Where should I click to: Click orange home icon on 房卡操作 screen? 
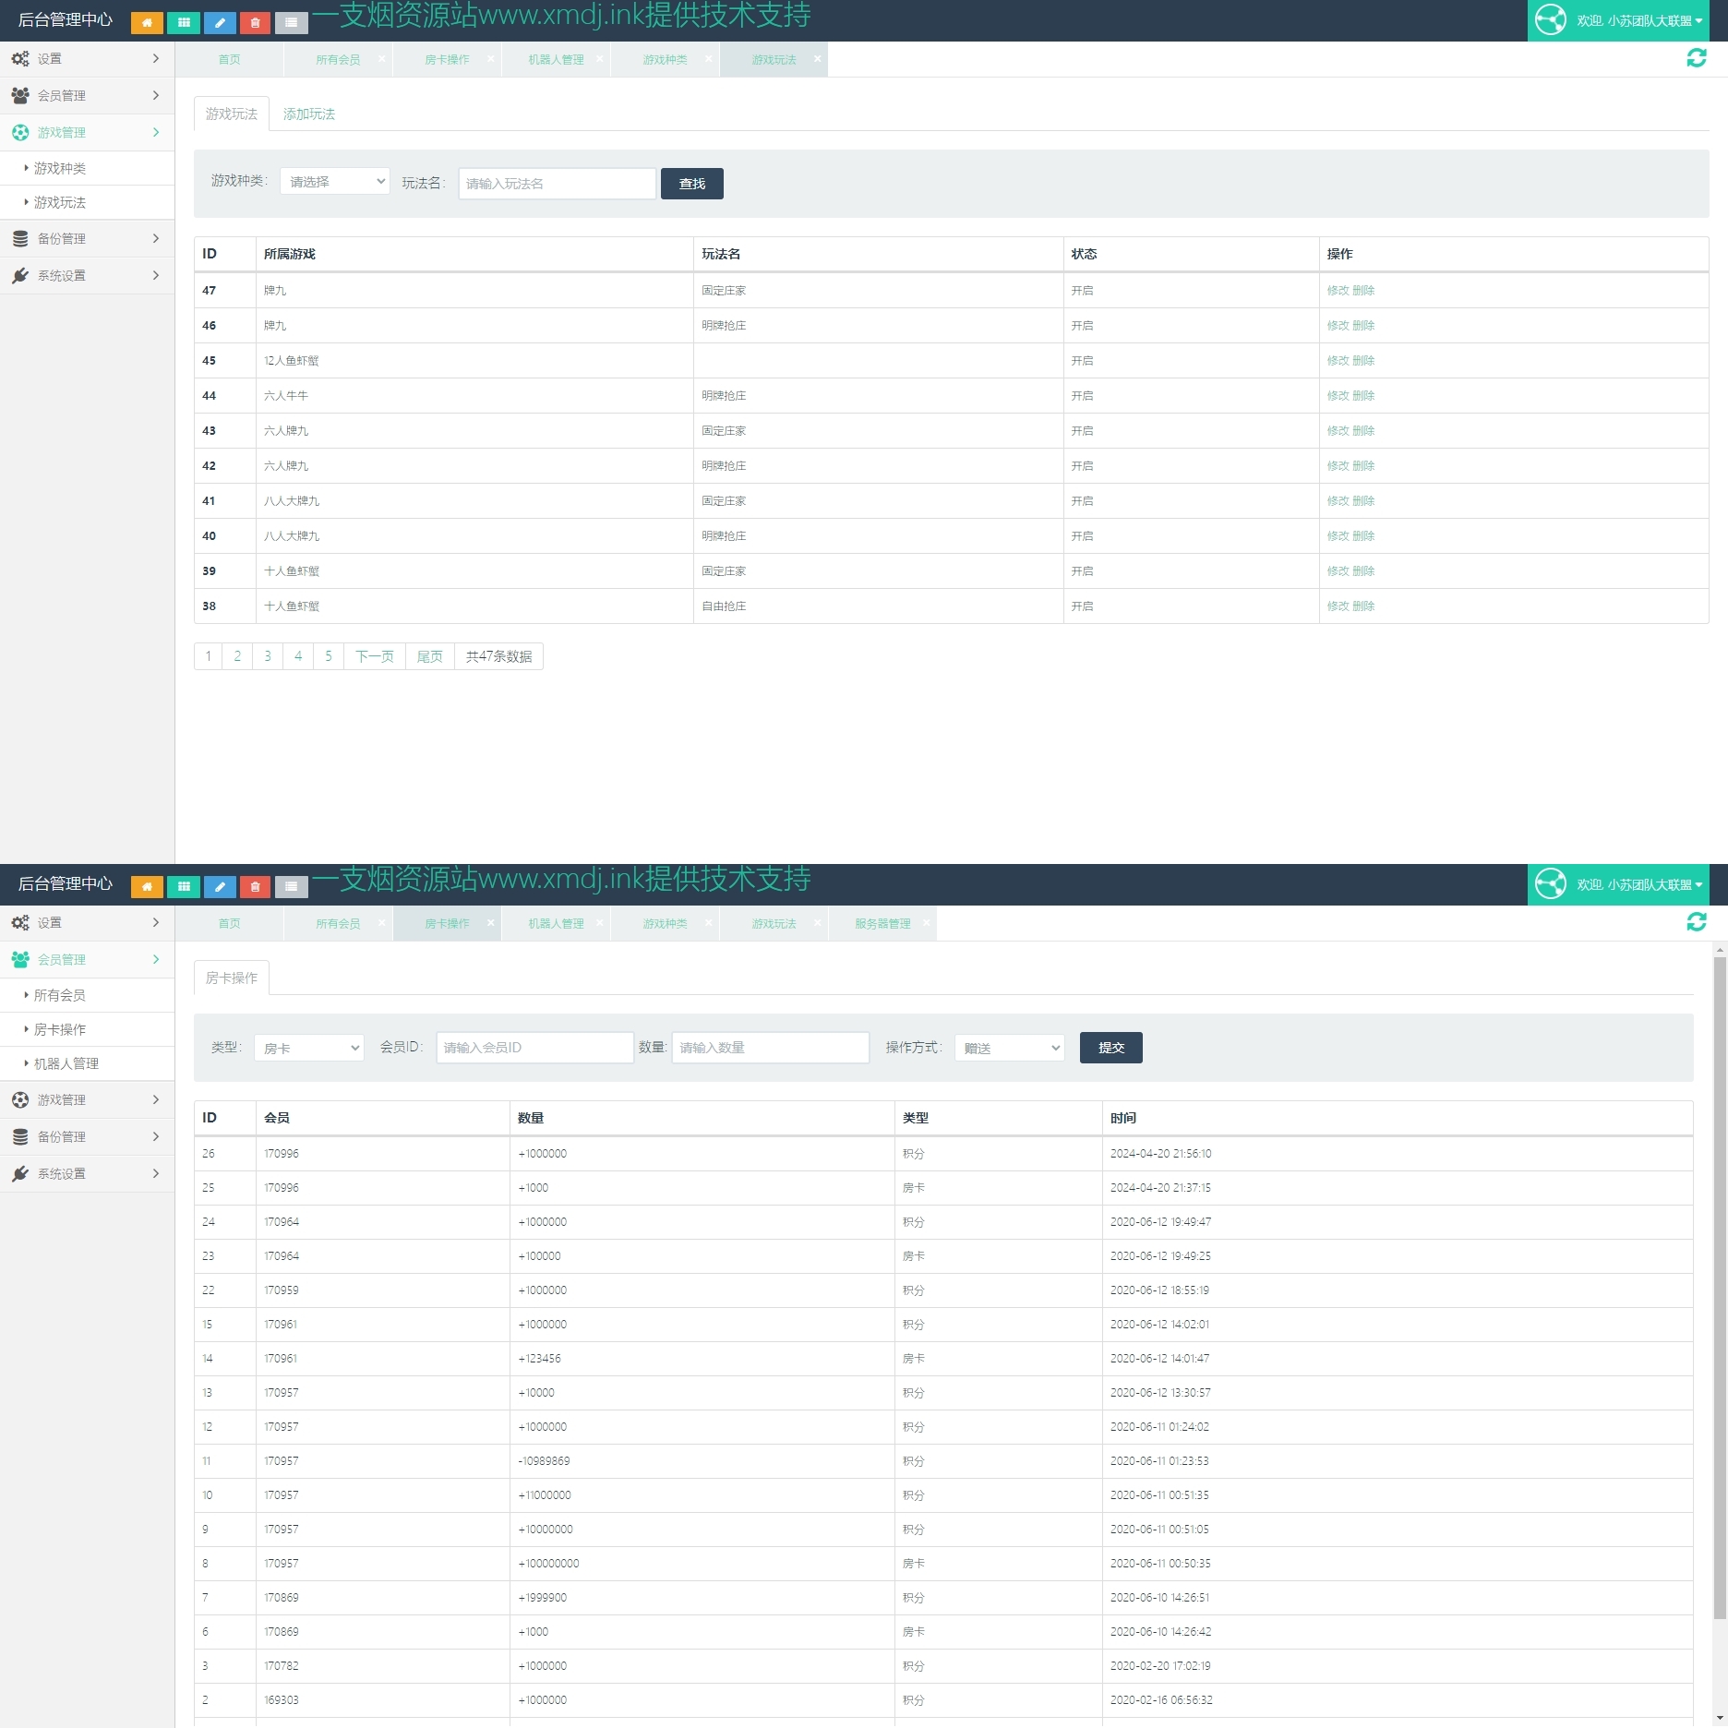click(x=147, y=886)
